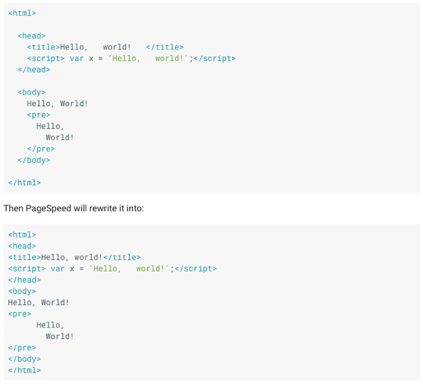Click the opening html tag in rewritten code block

(x=22, y=235)
